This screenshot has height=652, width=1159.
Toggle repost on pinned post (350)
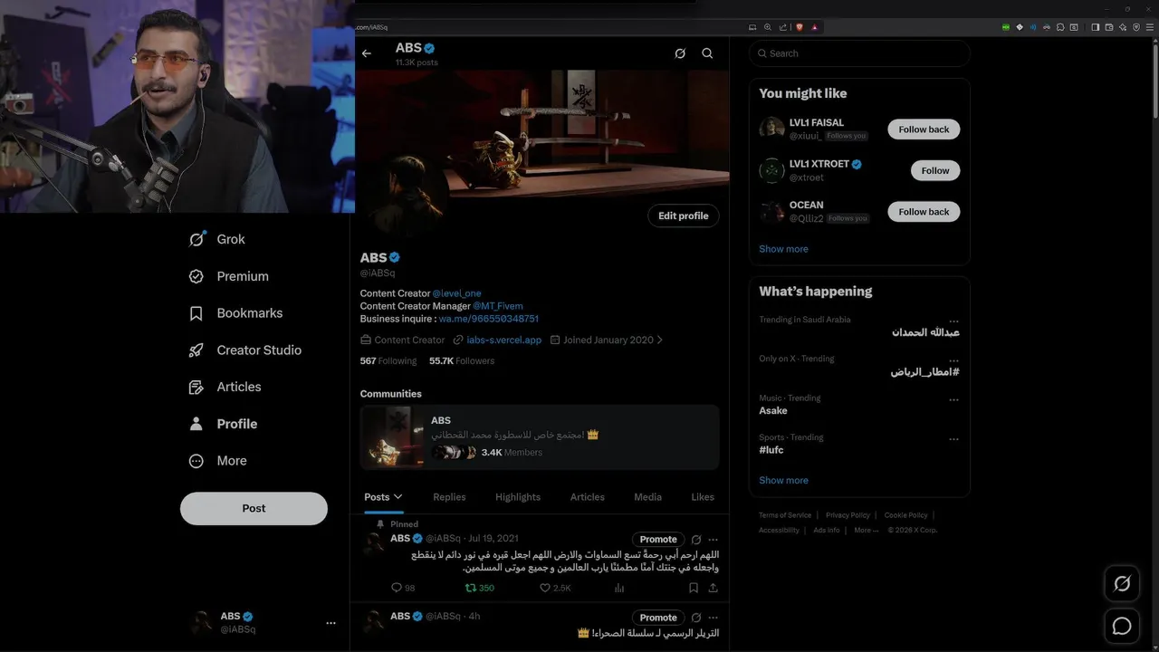[479, 588]
